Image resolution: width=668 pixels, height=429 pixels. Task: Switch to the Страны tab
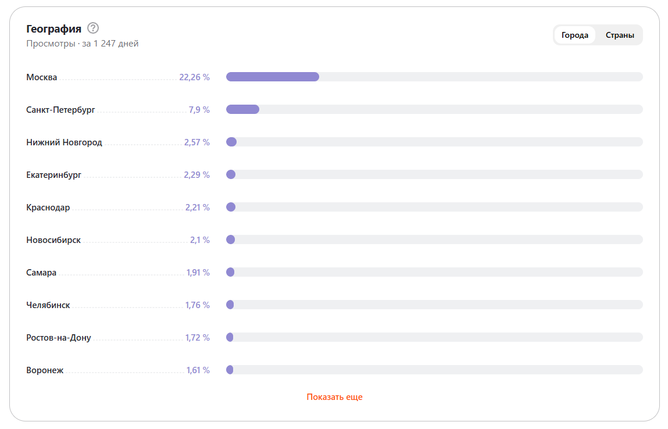tap(620, 35)
